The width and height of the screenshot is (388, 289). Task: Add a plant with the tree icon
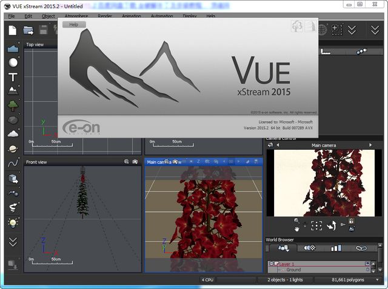click(x=13, y=105)
